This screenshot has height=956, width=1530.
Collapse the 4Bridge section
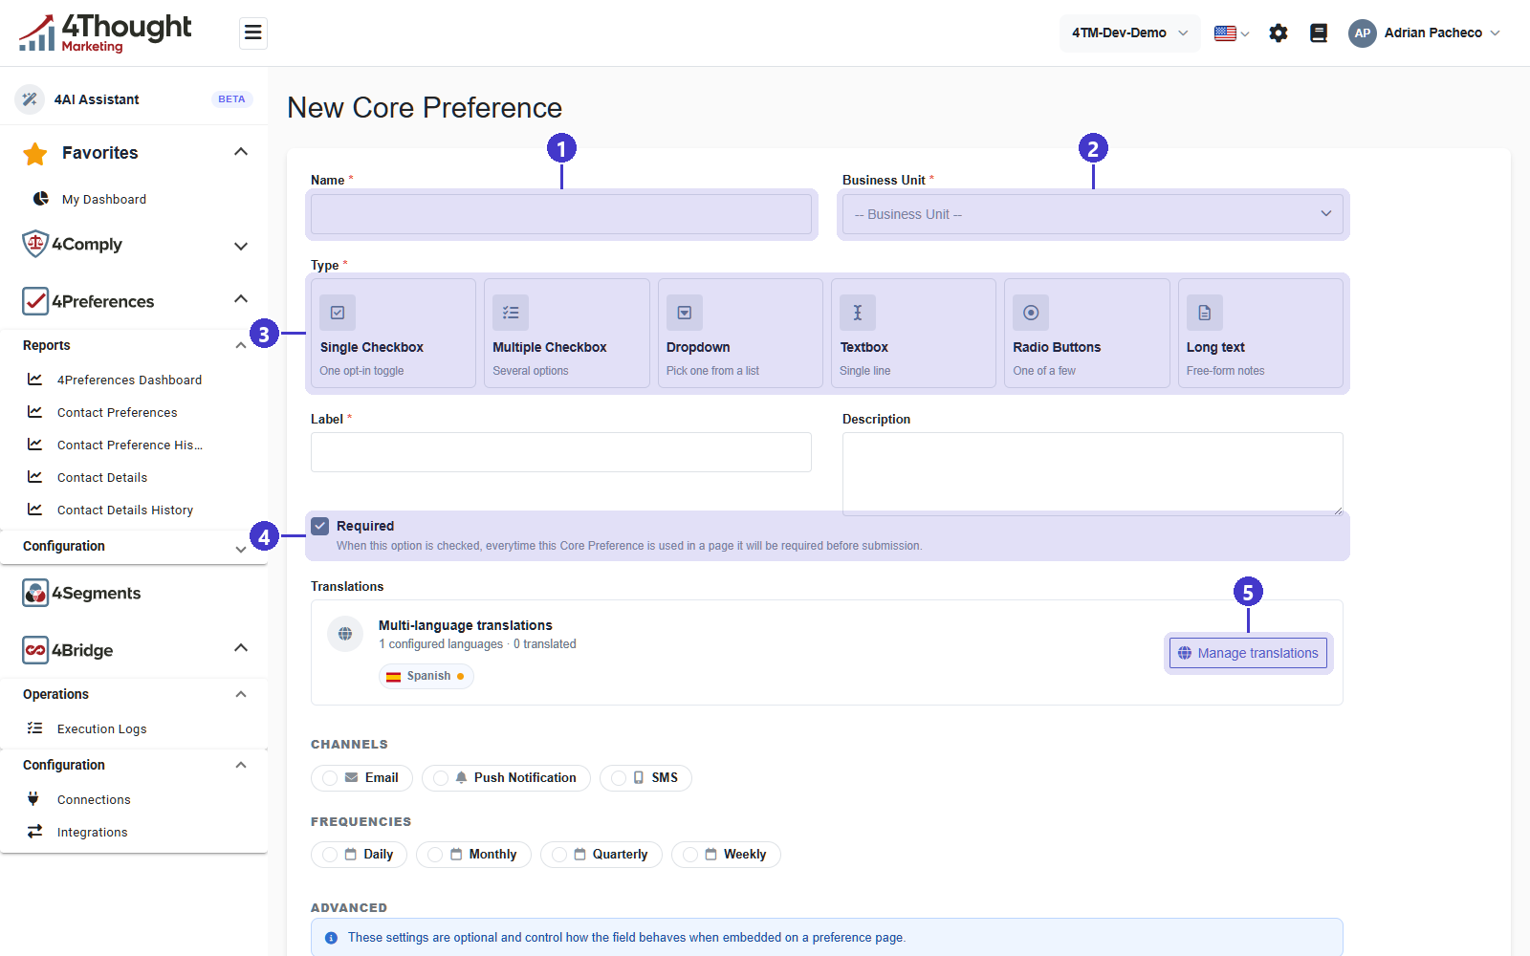coord(241,648)
